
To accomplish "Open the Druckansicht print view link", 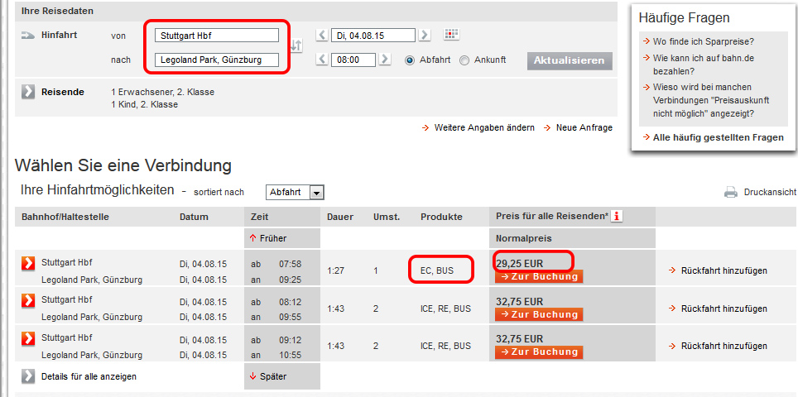I will pos(770,192).
